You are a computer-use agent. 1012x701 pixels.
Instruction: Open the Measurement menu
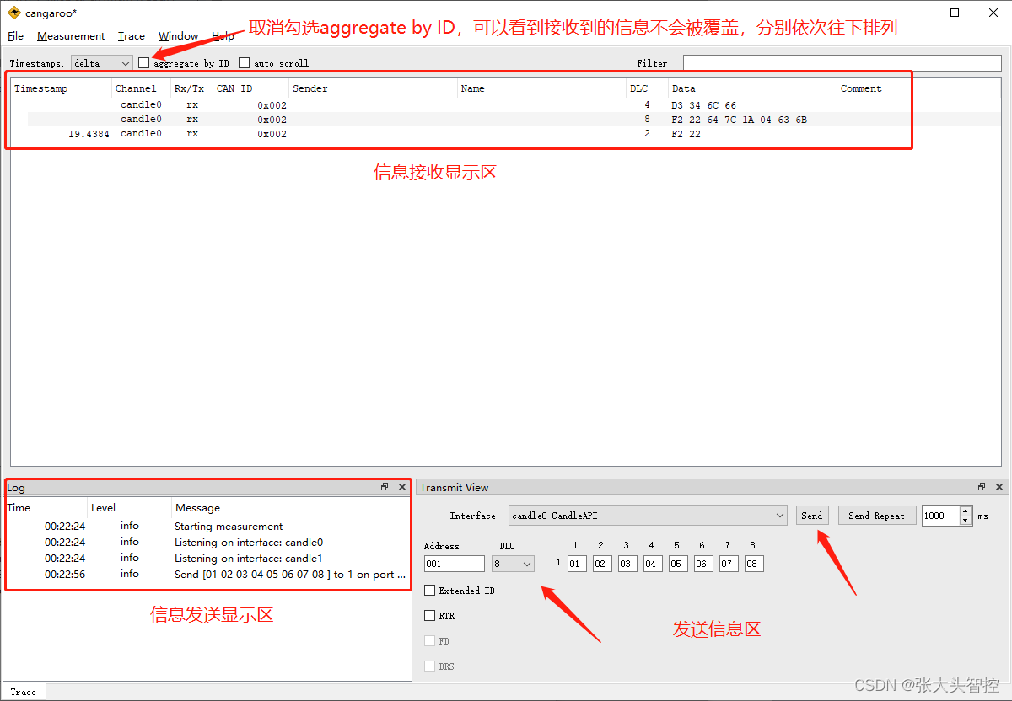point(71,35)
